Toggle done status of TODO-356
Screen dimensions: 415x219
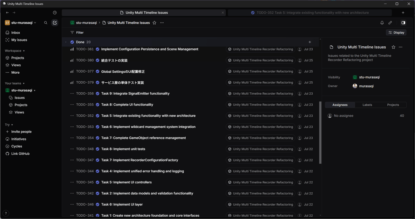(98, 93)
